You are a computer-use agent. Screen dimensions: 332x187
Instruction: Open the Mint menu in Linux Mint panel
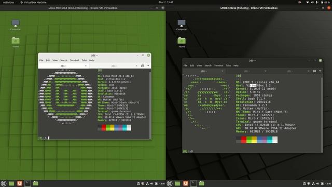point(4,183)
